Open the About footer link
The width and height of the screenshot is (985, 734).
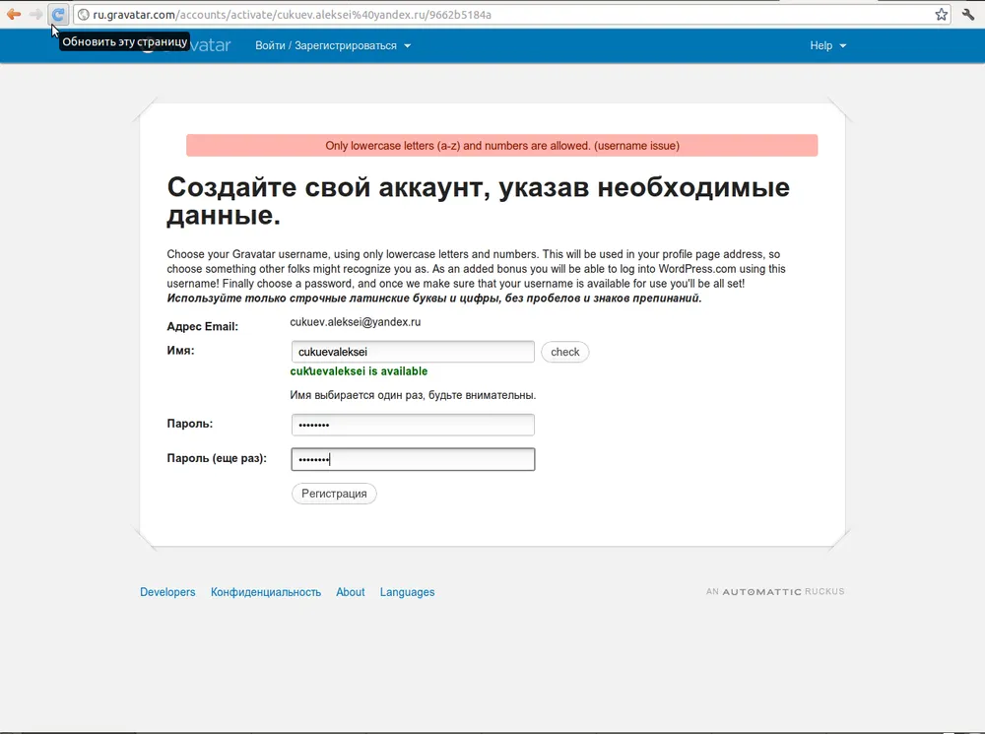point(350,592)
